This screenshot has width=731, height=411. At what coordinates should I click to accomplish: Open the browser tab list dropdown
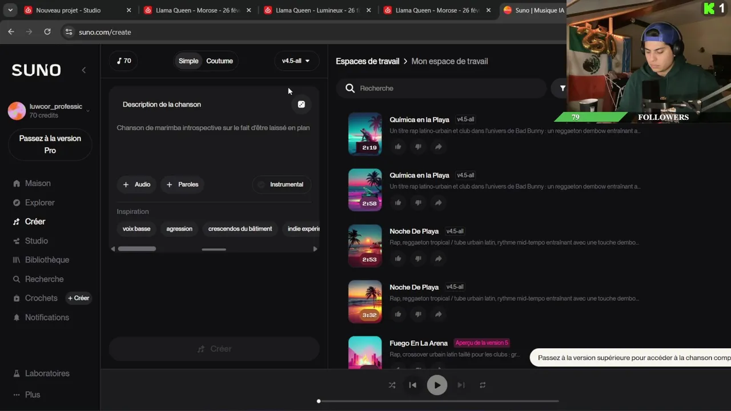10,10
